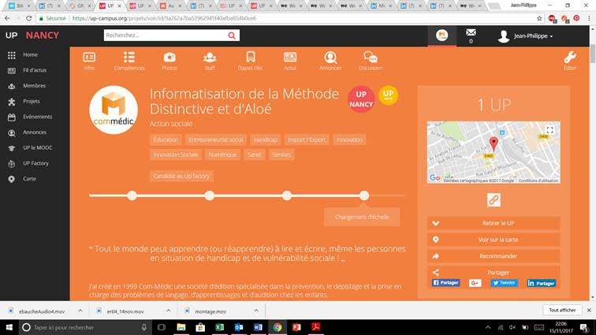
Task: Click the Candidat au Up factory tag
Action: coord(181,176)
